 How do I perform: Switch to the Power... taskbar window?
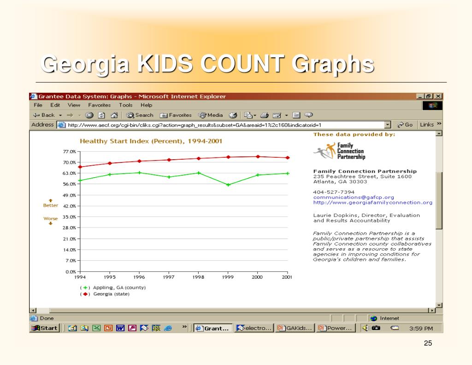click(336, 328)
